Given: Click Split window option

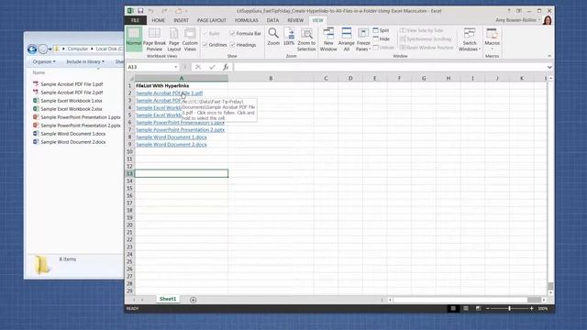Looking at the screenshot, I should pyautogui.click(x=382, y=30).
